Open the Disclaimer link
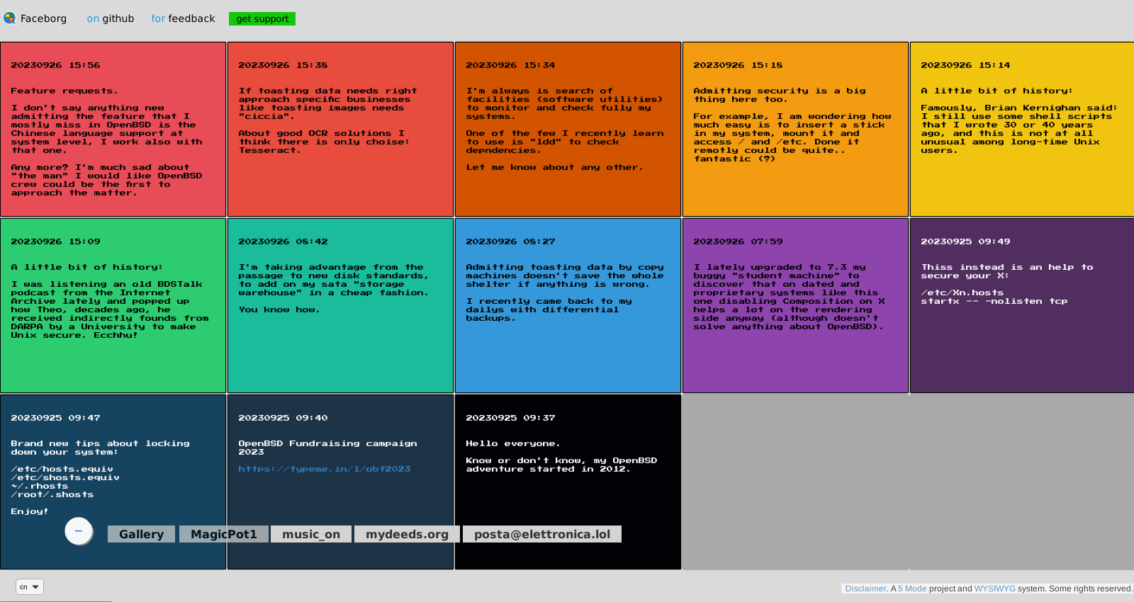Viewport: 1134px width, 602px height. 865,589
